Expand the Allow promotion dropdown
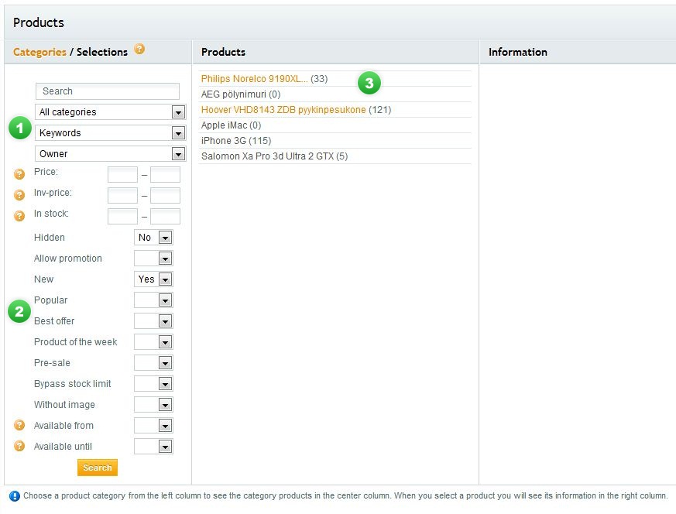The height and width of the screenshot is (514, 676). [153, 259]
